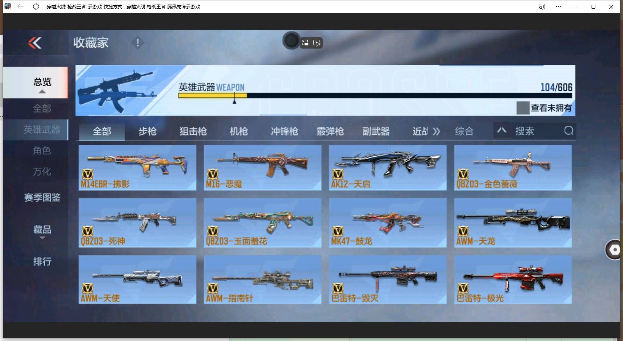Open the exclamation info icon beside 收藏家
Image resolution: width=623 pixels, height=341 pixels.
tap(138, 43)
